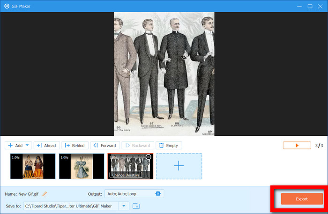Image resolution: width=328 pixels, height=214 pixels.
Task: Expand the Save to path dropdown
Action: pos(124,206)
